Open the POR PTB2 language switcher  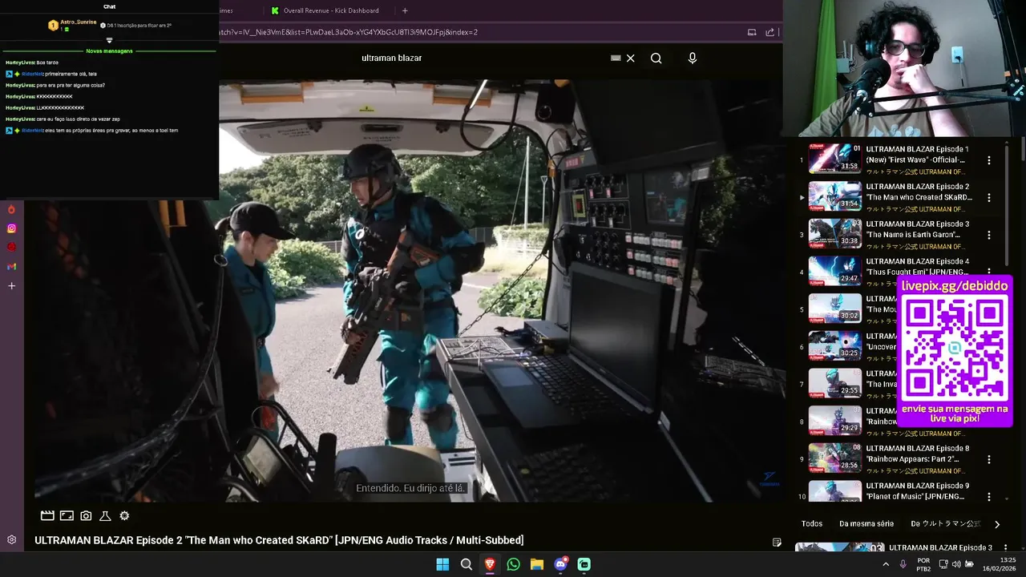pyautogui.click(x=923, y=564)
